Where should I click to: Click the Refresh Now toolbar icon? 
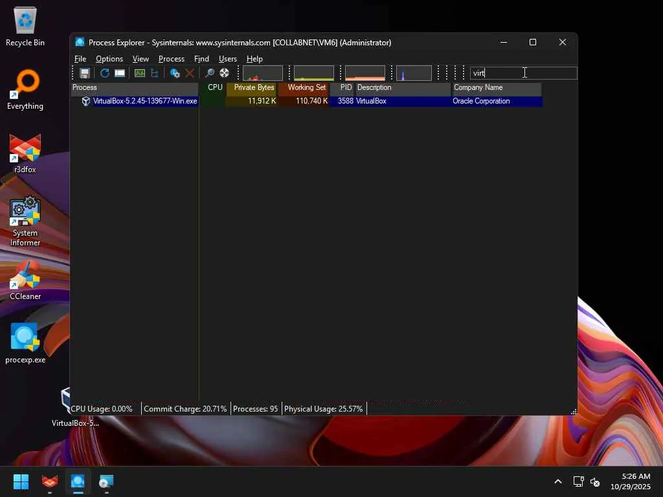(x=104, y=73)
